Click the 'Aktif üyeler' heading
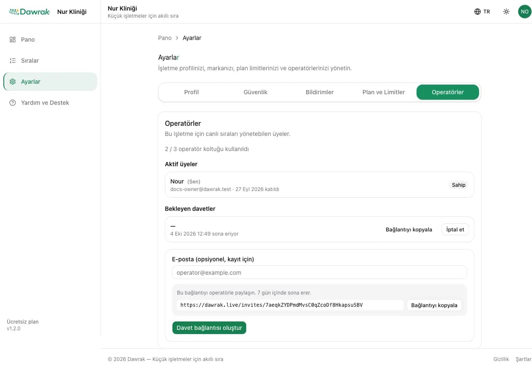The width and height of the screenshot is (532, 369). click(x=181, y=164)
